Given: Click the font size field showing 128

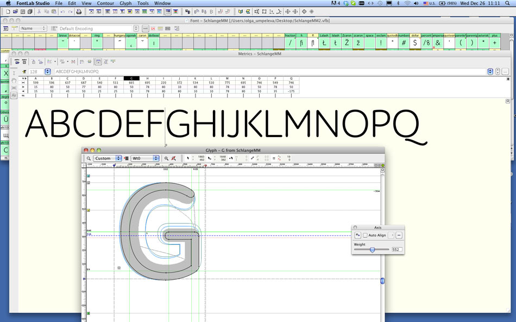Looking at the screenshot, I should (36, 72).
